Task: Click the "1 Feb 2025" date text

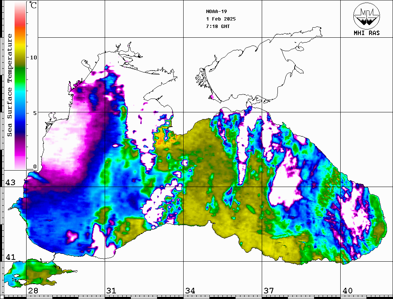Action: 221,19
